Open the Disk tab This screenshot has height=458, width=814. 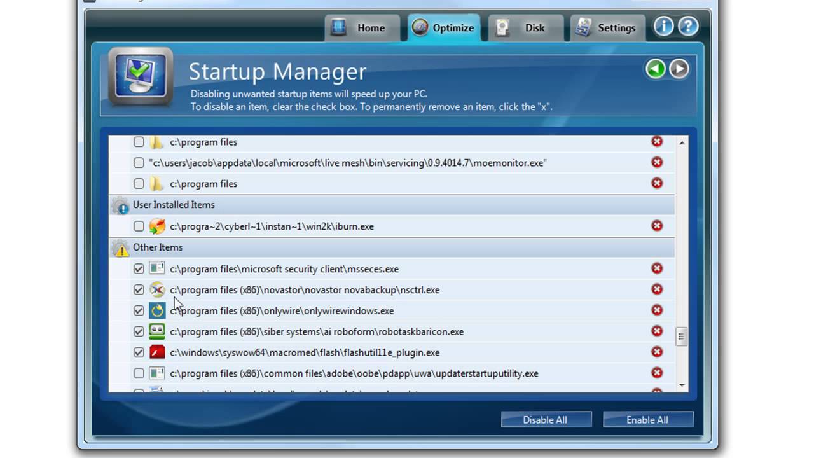coord(525,28)
